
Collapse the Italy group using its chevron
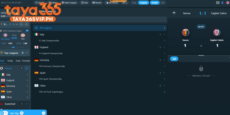(164, 34)
